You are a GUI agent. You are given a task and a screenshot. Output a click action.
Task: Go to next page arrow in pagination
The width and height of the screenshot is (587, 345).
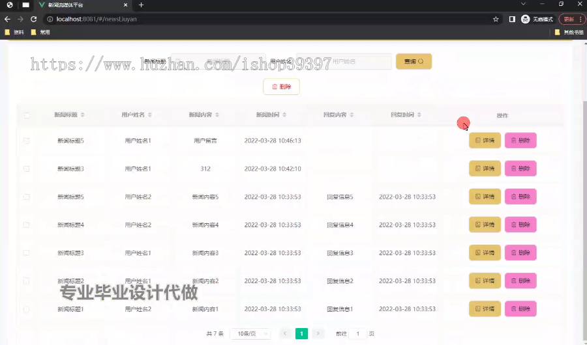[x=318, y=333]
